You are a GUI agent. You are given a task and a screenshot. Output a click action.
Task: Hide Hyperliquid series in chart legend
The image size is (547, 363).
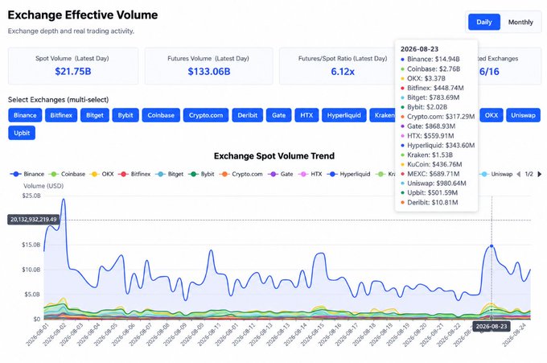click(348, 174)
